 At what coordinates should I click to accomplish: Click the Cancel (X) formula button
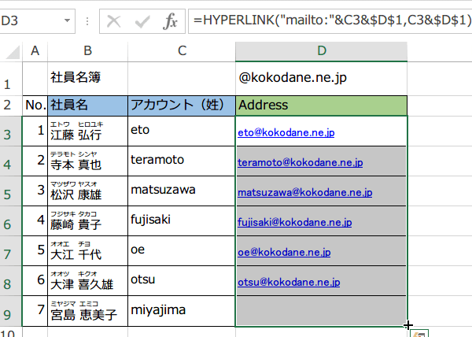tap(114, 21)
